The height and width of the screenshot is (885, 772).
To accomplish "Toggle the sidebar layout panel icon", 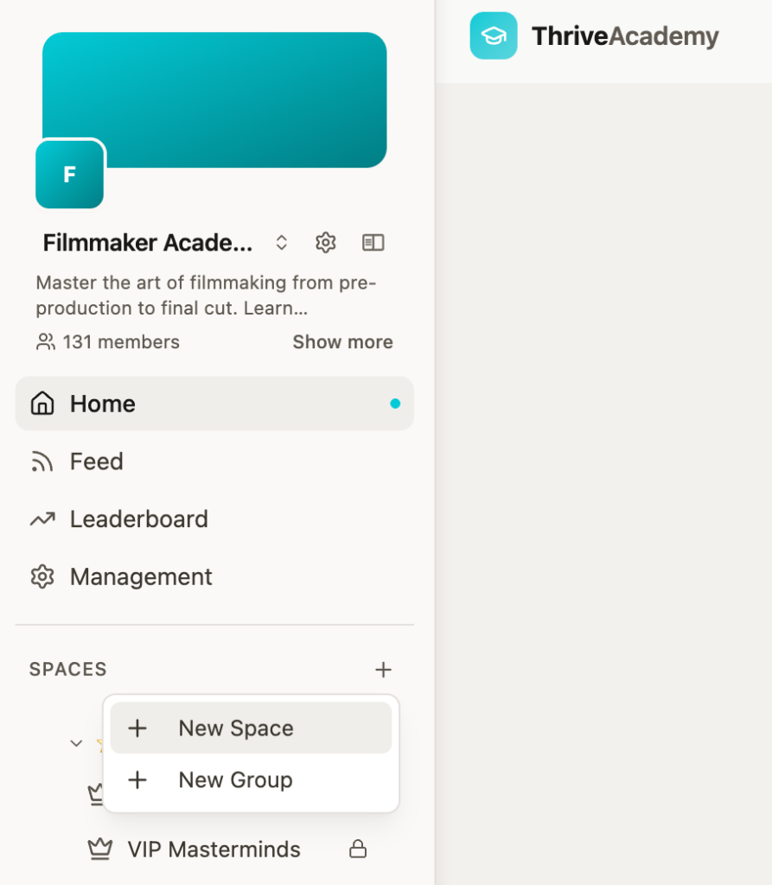I will coord(373,243).
